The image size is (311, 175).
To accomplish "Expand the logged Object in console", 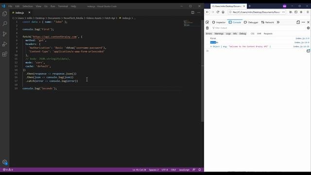I will pyautogui.click(x=211, y=47).
